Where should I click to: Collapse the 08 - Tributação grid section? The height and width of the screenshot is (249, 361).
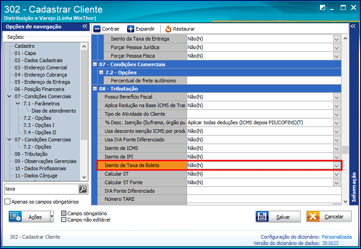[95, 89]
